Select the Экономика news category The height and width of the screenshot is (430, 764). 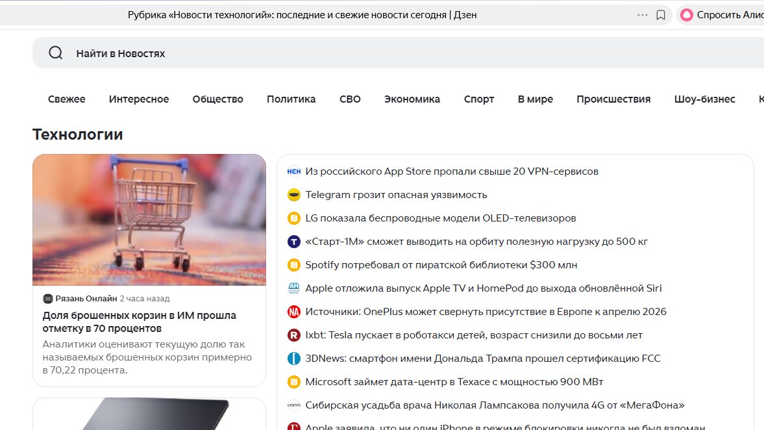413,99
